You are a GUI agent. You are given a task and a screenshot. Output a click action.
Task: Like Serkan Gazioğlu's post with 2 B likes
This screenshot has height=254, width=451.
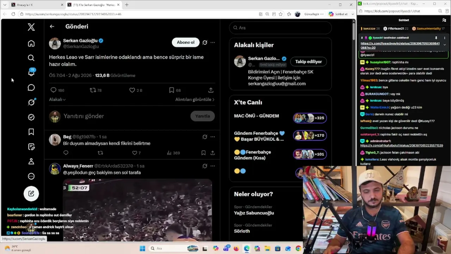click(132, 90)
